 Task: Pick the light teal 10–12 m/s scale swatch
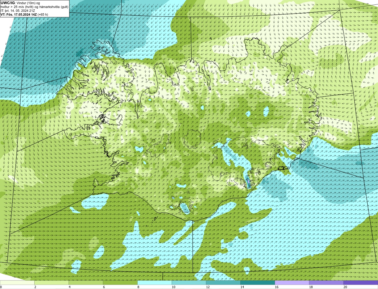[189, 282]
